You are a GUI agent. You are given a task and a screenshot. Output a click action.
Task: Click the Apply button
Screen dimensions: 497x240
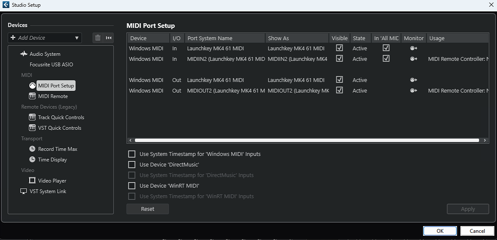pyautogui.click(x=468, y=209)
